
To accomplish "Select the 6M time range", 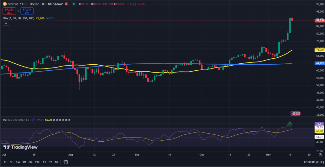I will point(30,162).
